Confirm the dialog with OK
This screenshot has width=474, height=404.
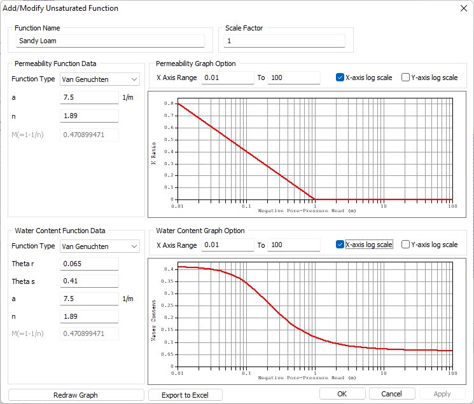pos(342,394)
